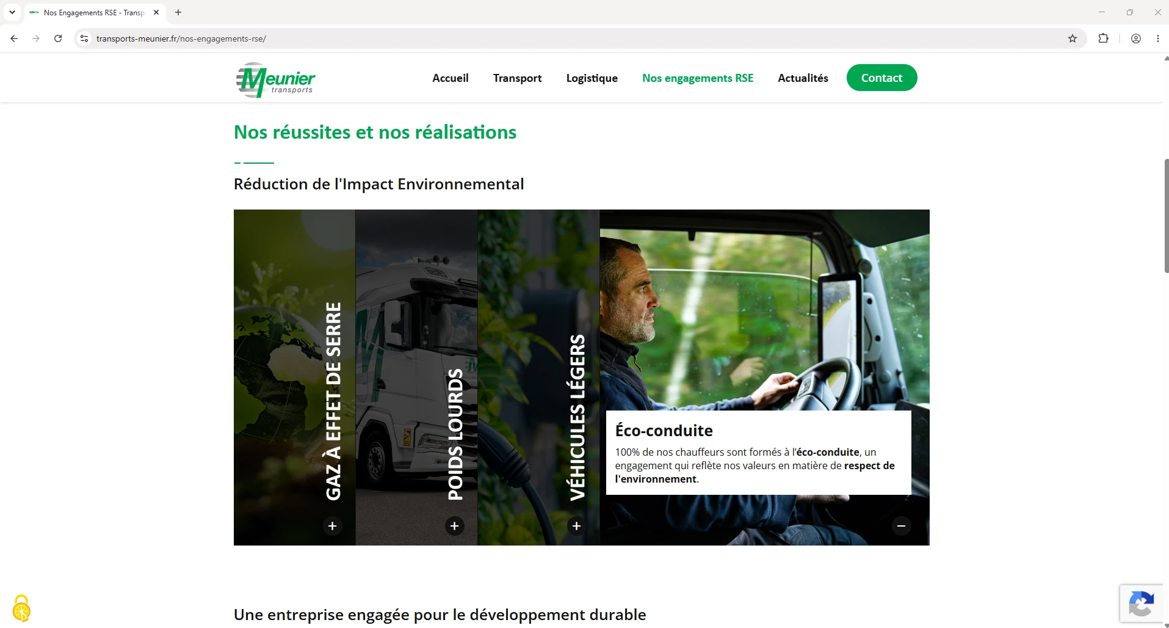Open the browser extensions puzzle icon
This screenshot has width=1169, height=628.
pyautogui.click(x=1103, y=38)
